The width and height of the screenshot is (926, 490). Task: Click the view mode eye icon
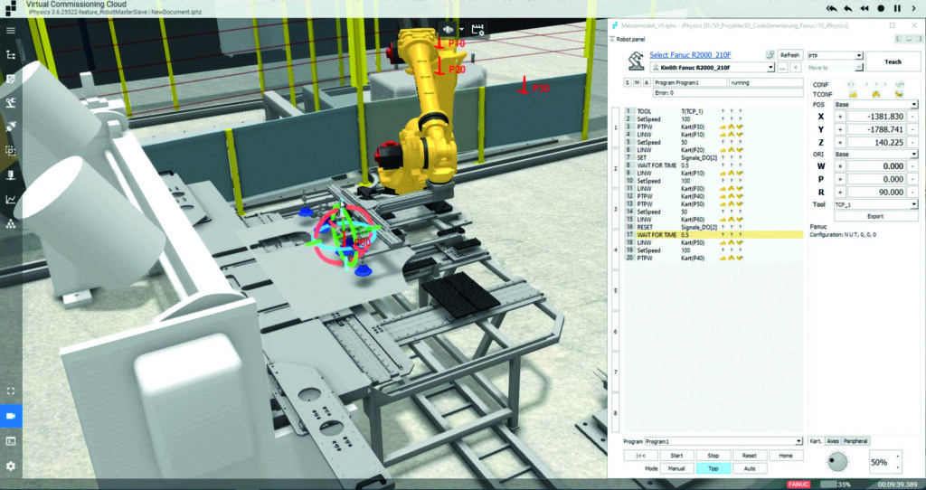pos(446,30)
